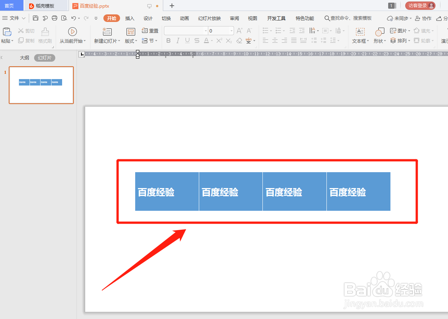Click the Print icon
This screenshot has width=448, height=319.
[55, 18]
